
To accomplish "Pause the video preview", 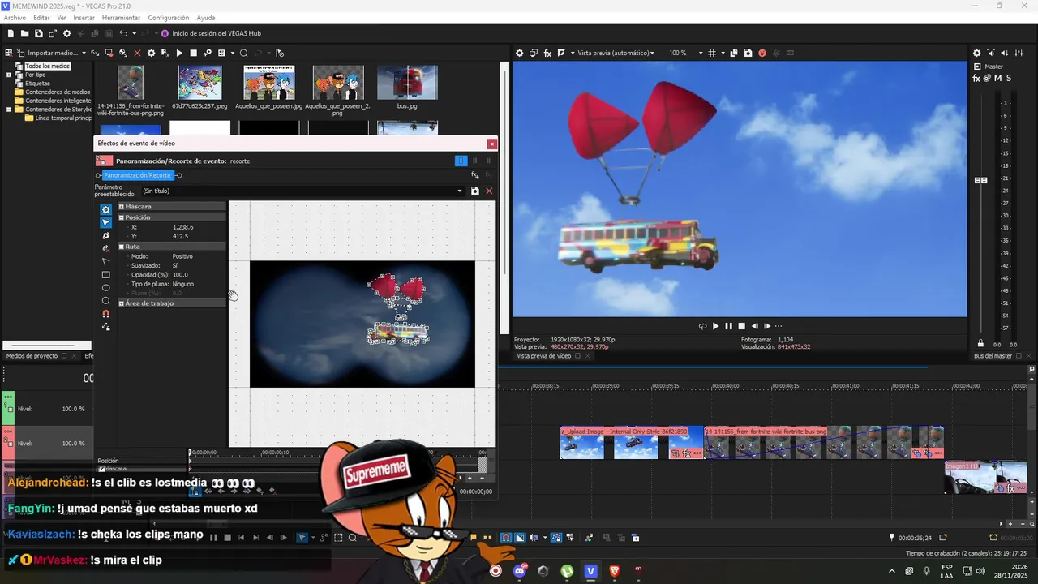I will [728, 326].
